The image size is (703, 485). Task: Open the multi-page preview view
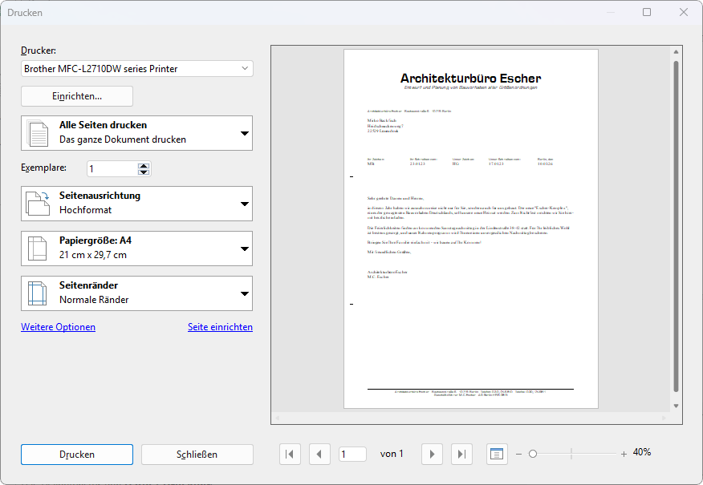tap(497, 454)
